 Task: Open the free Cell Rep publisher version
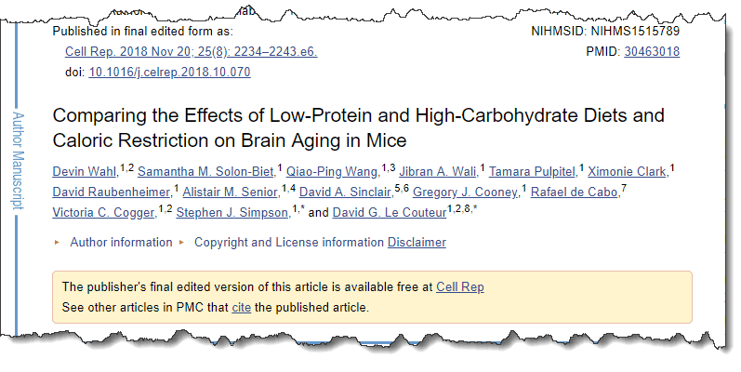click(x=460, y=287)
